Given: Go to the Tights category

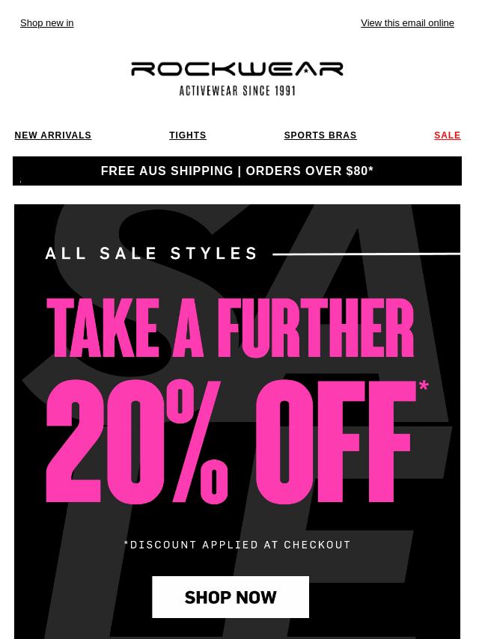Looking at the screenshot, I should pos(188,135).
